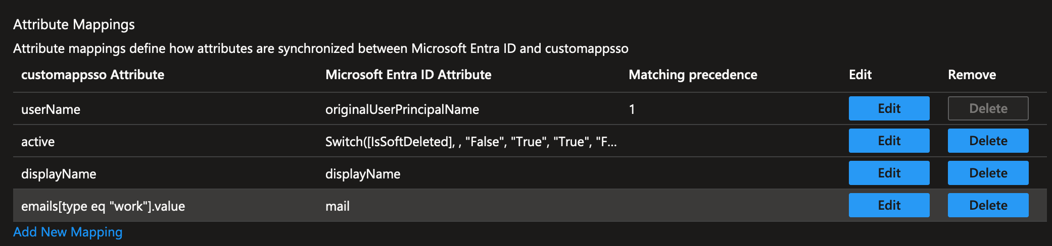Open the Add New Mapping link
Viewport: 1052px width, 246px height.
68,232
